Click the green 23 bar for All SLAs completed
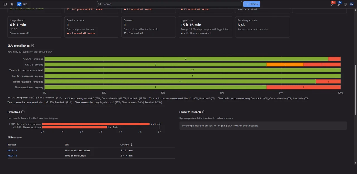 [186, 59]
